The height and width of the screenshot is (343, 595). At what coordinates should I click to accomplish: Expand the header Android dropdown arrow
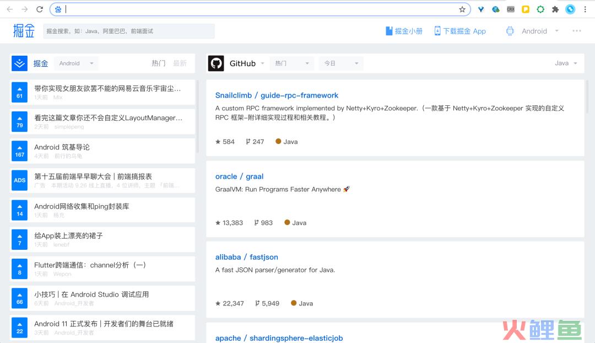click(556, 31)
